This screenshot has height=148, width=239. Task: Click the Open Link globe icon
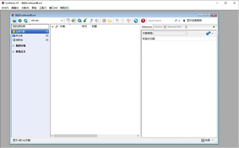coord(104,21)
